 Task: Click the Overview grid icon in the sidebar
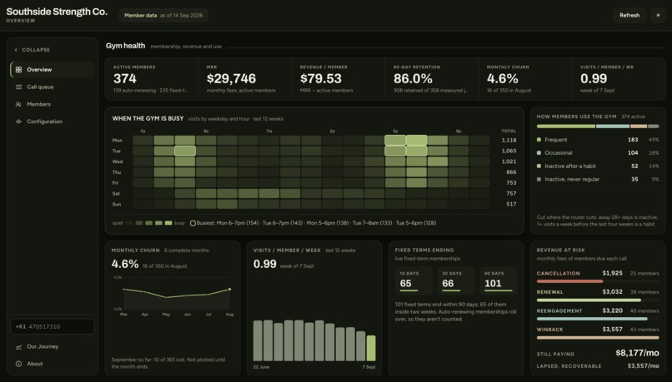(18, 70)
